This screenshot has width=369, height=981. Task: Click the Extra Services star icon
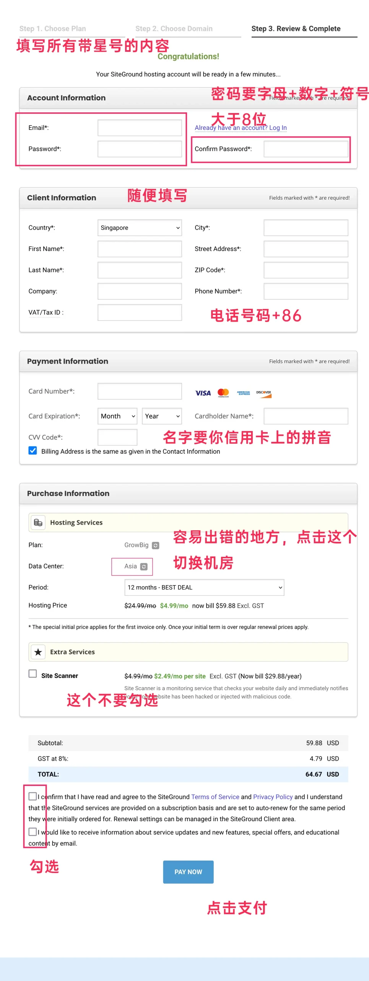pos(38,652)
